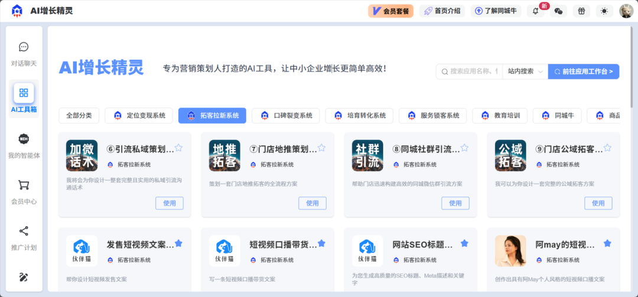Viewport: 638px width, 297px height.
Task: Select the 培育转化系统 tab
Action: (x=359, y=116)
